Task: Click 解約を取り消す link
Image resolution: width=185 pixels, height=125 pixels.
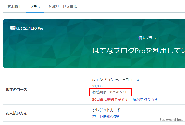Action: coord(145,99)
